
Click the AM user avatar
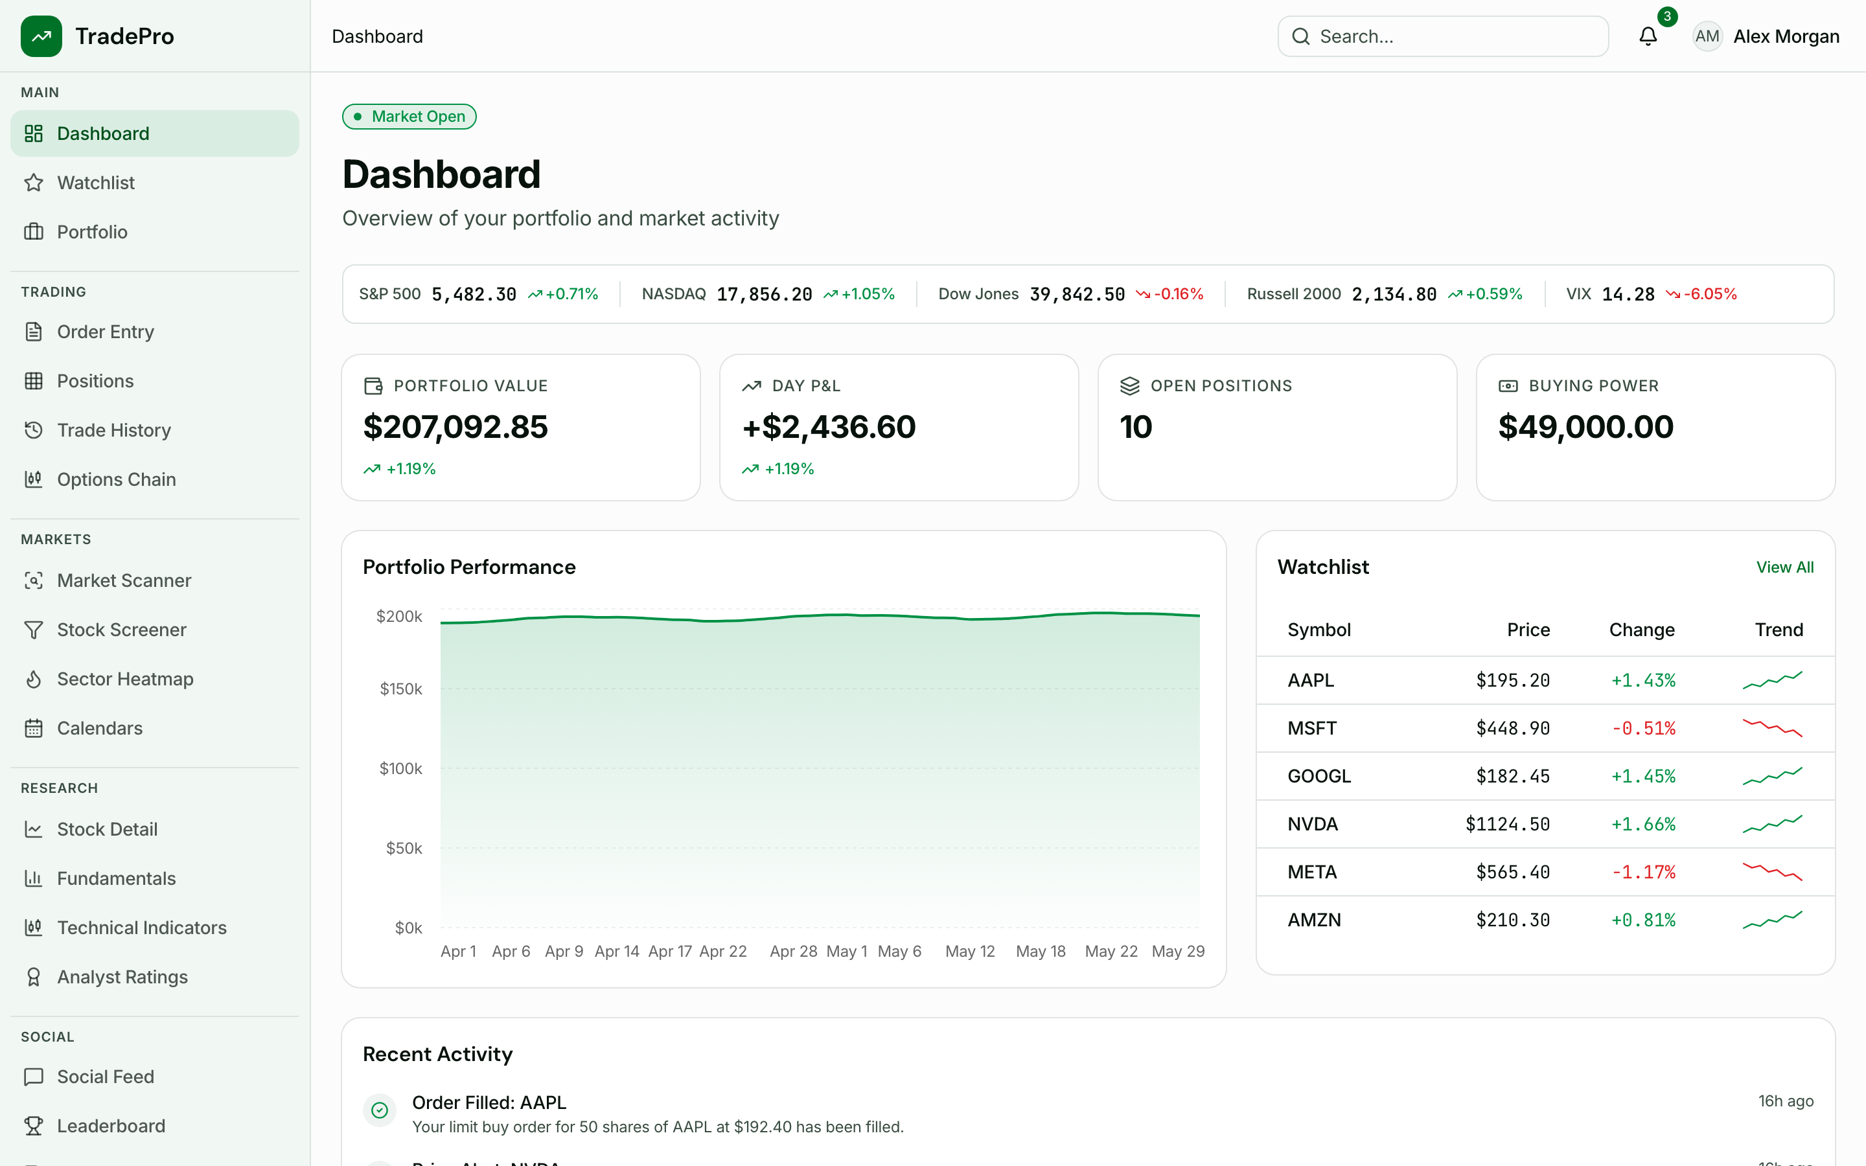(x=1707, y=36)
